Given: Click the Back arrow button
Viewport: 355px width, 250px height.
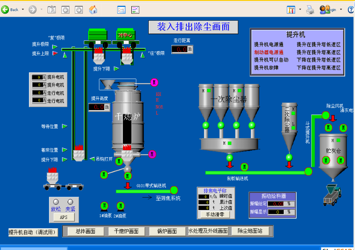Looking at the screenshot, I should pyautogui.click(x=10, y=9).
